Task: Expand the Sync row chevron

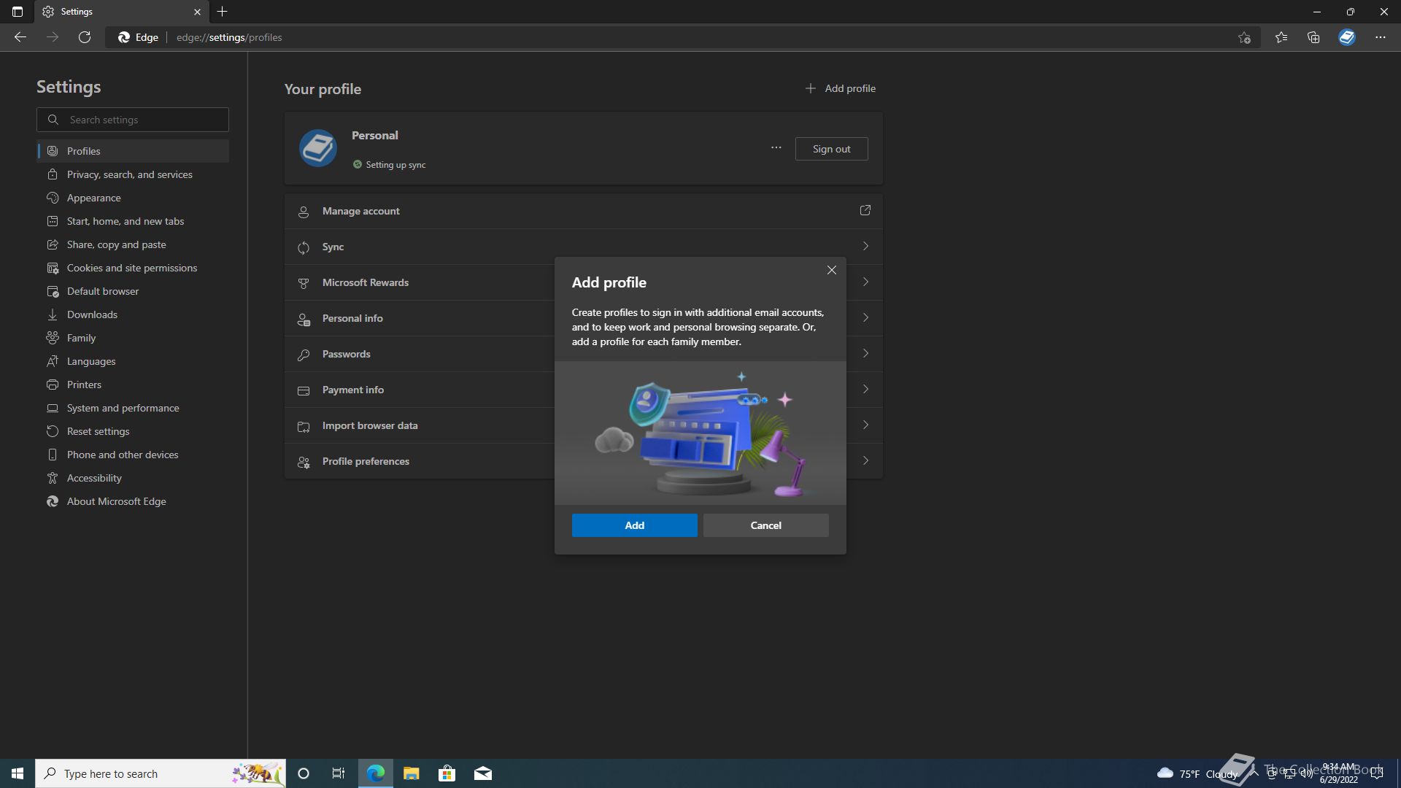Action: point(865,247)
